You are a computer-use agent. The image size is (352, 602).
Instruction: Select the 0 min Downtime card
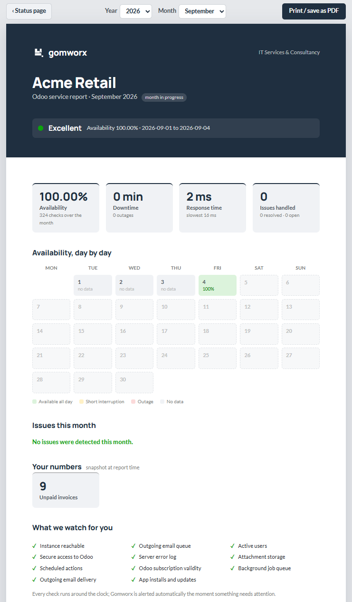[139, 208]
